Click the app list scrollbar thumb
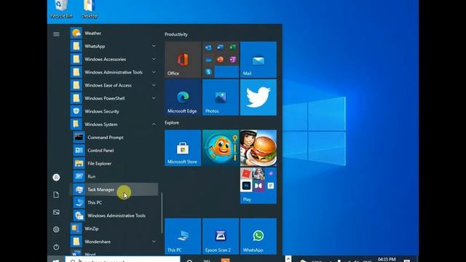The width and height of the screenshot is (466, 262). point(162,213)
